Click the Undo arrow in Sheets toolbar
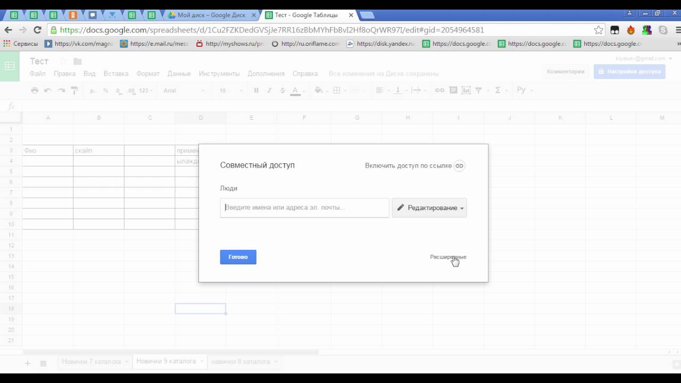This screenshot has height=383, width=681. click(x=48, y=90)
